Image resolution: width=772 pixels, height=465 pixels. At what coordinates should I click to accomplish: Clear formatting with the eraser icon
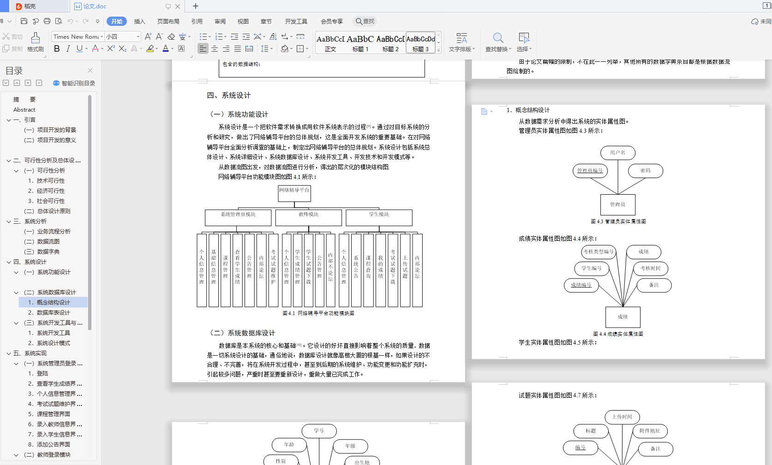point(171,36)
